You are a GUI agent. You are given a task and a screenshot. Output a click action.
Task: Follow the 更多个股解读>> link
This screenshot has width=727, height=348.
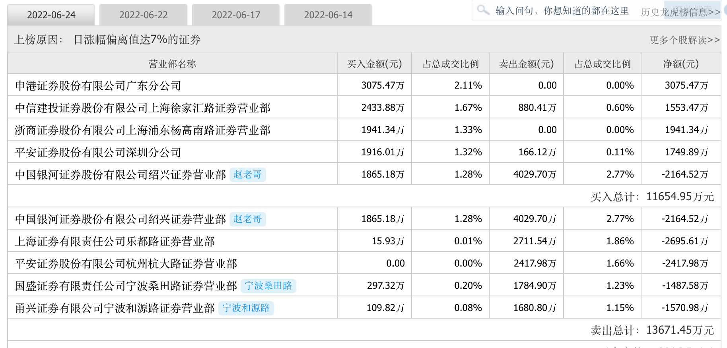point(685,40)
